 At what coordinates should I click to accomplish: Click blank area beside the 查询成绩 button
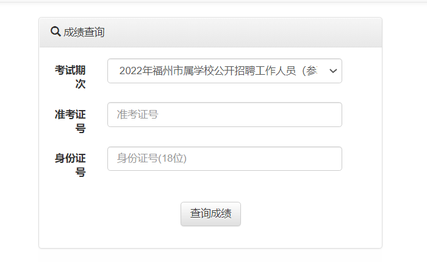[x=300, y=213]
